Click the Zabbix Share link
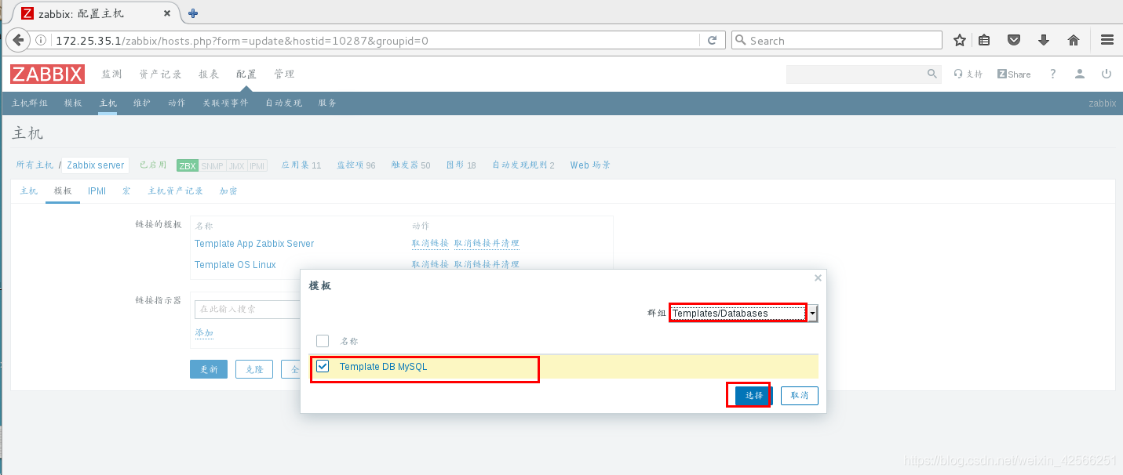 tap(1014, 74)
